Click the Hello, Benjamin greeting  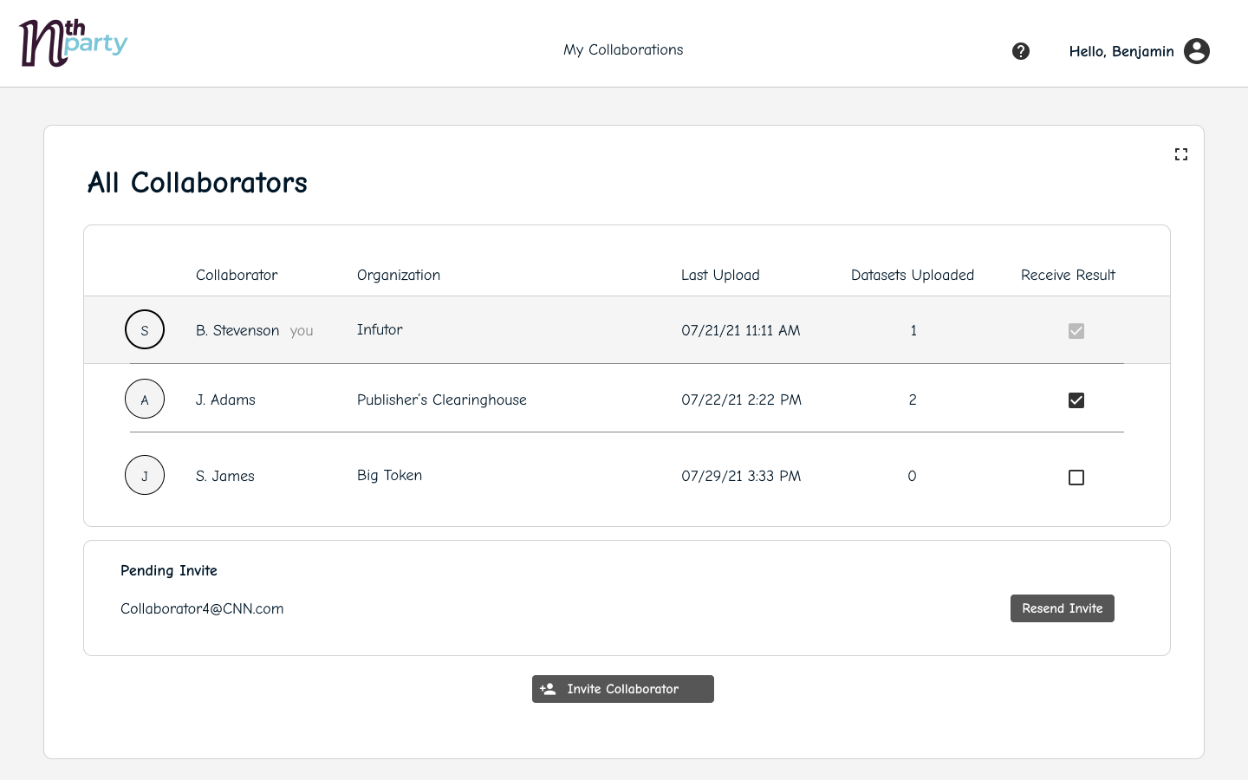(x=1121, y=51)
